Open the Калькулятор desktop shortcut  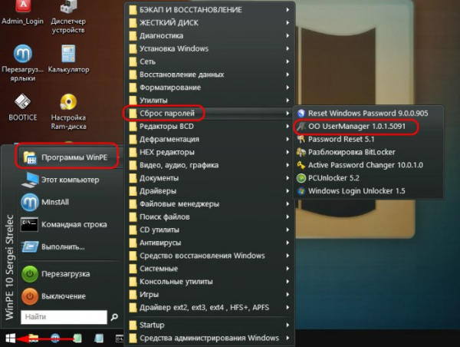pos(68,55)
